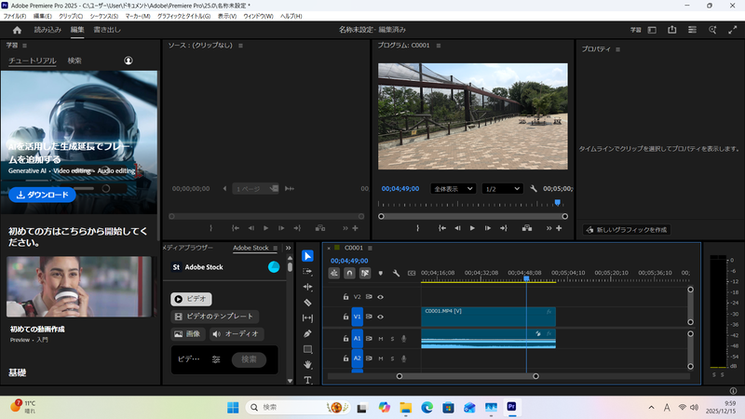Select the Track Select Forward tool
Viewport: 745px width, 419px height.
[307, 271]
